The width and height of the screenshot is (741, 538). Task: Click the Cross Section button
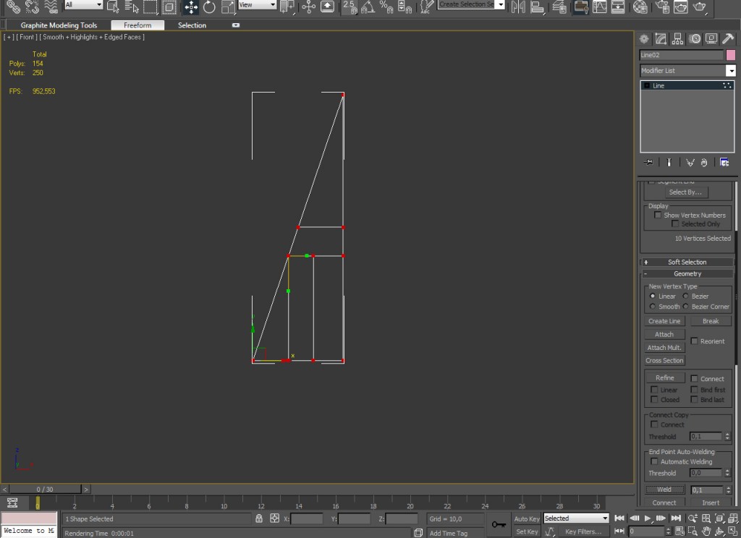coord(664,360)
